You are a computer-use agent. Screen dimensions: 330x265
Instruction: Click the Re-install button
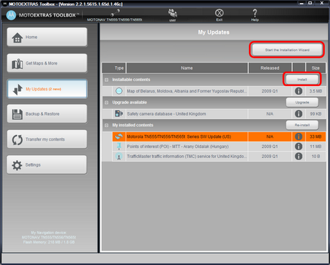tap(302, 125)
